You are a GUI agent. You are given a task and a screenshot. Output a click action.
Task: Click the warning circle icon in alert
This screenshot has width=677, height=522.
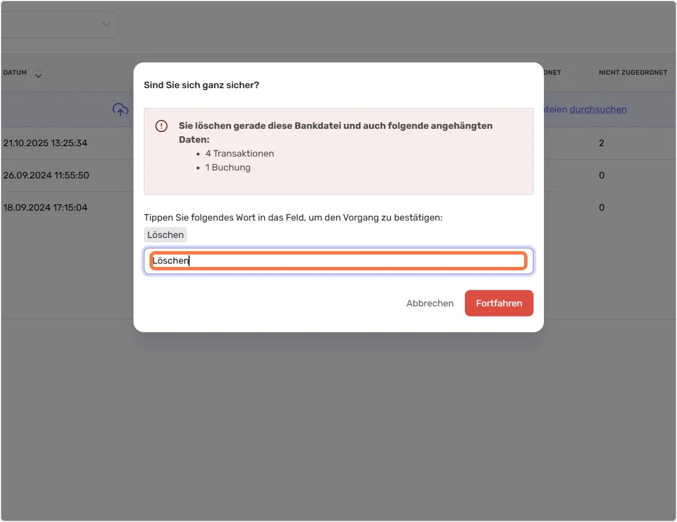point(161,126)
